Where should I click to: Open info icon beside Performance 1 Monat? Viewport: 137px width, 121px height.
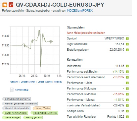coord(127,100)
